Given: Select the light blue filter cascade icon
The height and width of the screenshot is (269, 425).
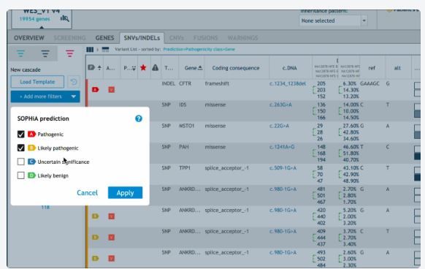Looking at the screenshot, I should [21, 53].
